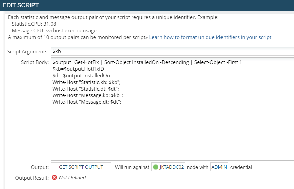Place cursor on the Get-HotFix script line
The width and height of the screenshot is (294, 189).
point(147,62)
